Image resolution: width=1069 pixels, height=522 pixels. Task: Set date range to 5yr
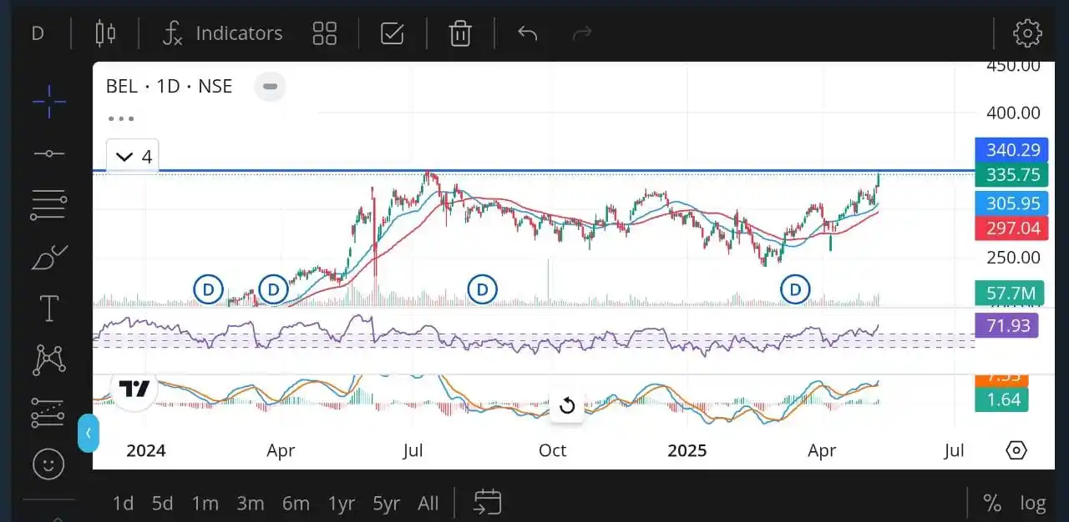click(386, 504)
